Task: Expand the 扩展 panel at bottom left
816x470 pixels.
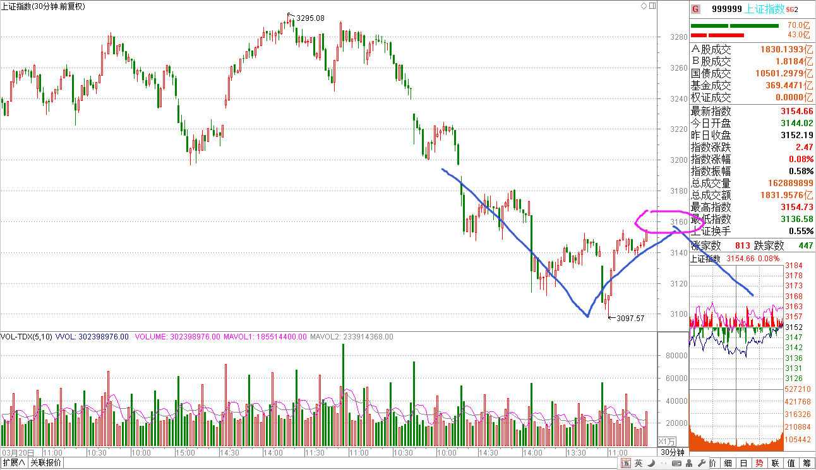Action: [14, 463]
